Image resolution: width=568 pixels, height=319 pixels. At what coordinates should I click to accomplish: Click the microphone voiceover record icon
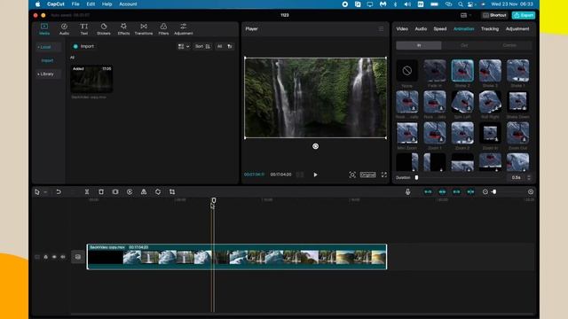(x=408, y=192)
